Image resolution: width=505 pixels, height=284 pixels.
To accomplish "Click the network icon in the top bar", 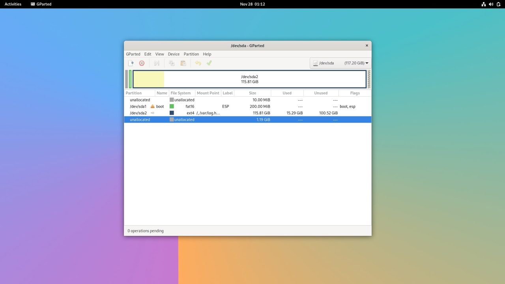I will tap(483, 4).
